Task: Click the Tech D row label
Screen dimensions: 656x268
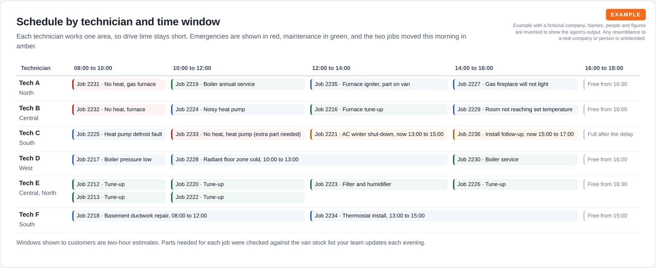Action: [30, 158]
